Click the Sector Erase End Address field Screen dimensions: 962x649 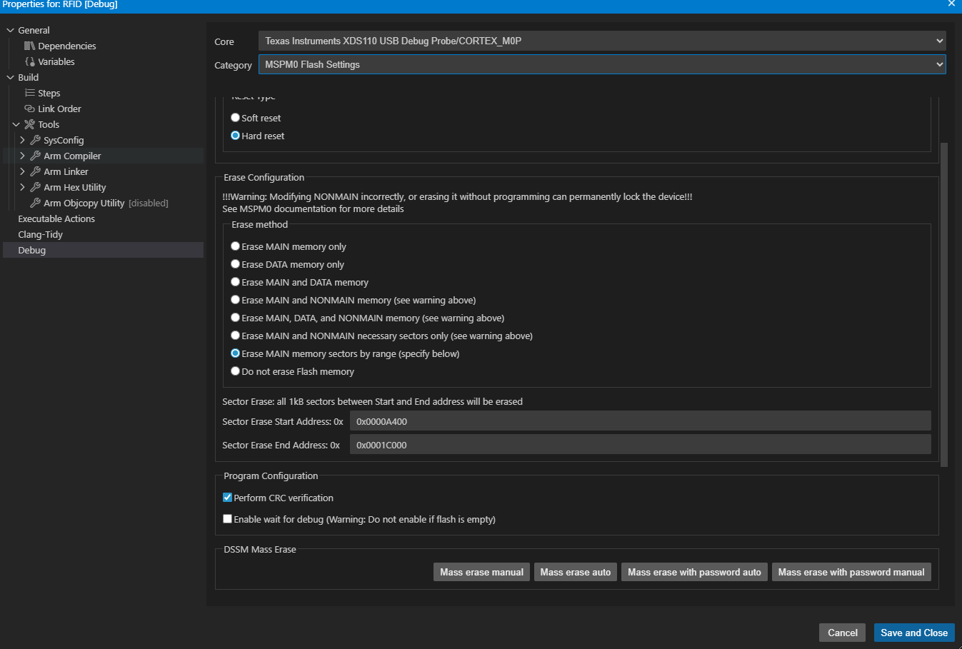641,445
